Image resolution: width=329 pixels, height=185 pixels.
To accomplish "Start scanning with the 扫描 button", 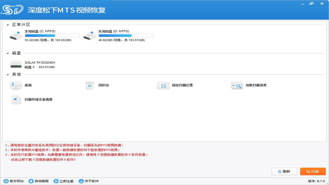I will coord(313,171).
